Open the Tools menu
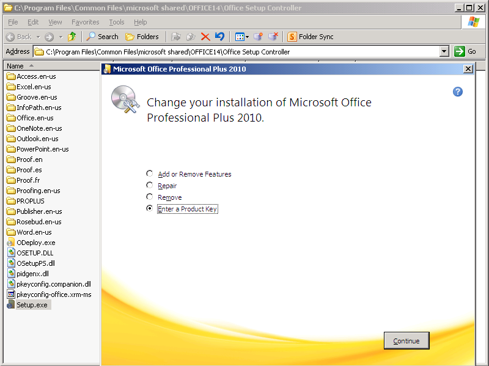 click(116, 22)
